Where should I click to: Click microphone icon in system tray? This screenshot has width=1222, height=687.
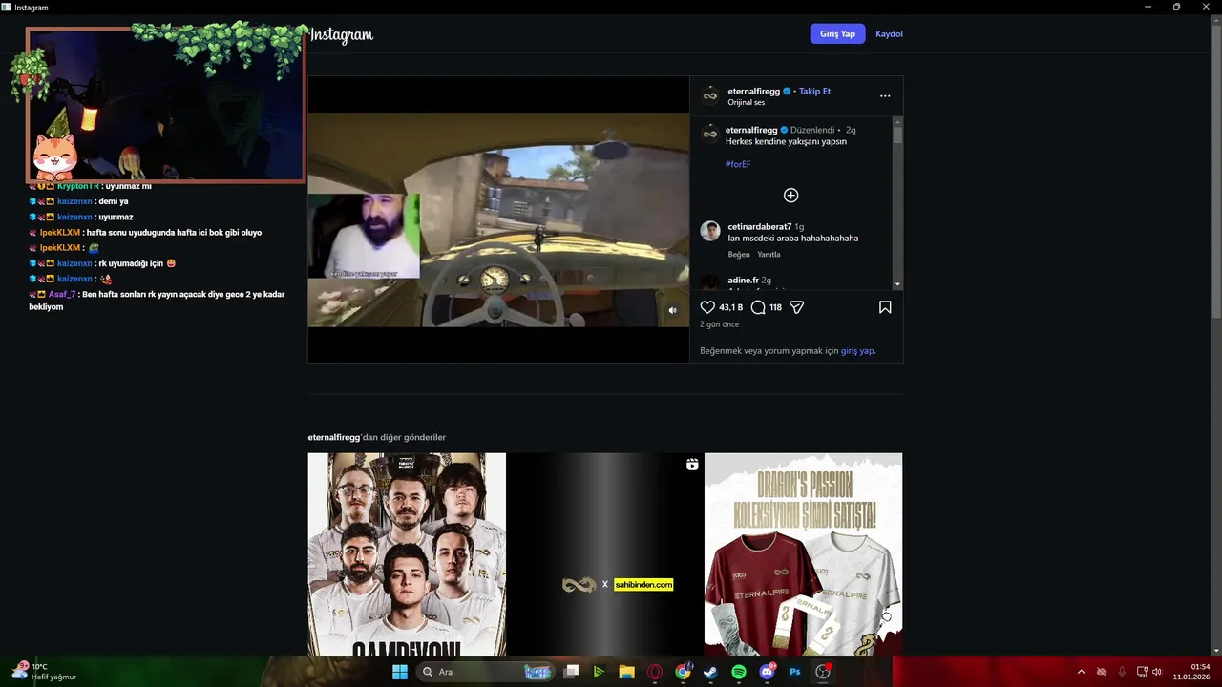[x=1122, y=672]
